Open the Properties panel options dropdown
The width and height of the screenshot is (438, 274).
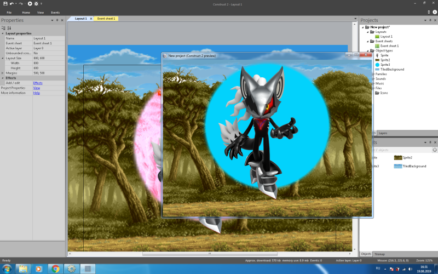click(x=52, y=20)
